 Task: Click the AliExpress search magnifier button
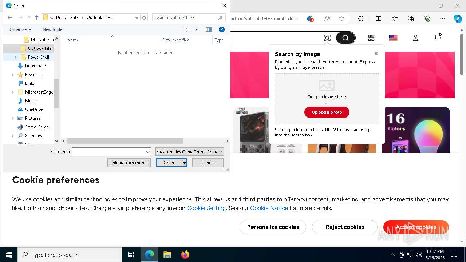tap(345, 38)
